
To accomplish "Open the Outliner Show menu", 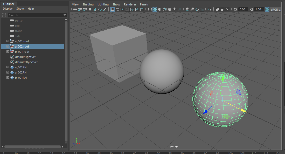I will click(20, 9).
